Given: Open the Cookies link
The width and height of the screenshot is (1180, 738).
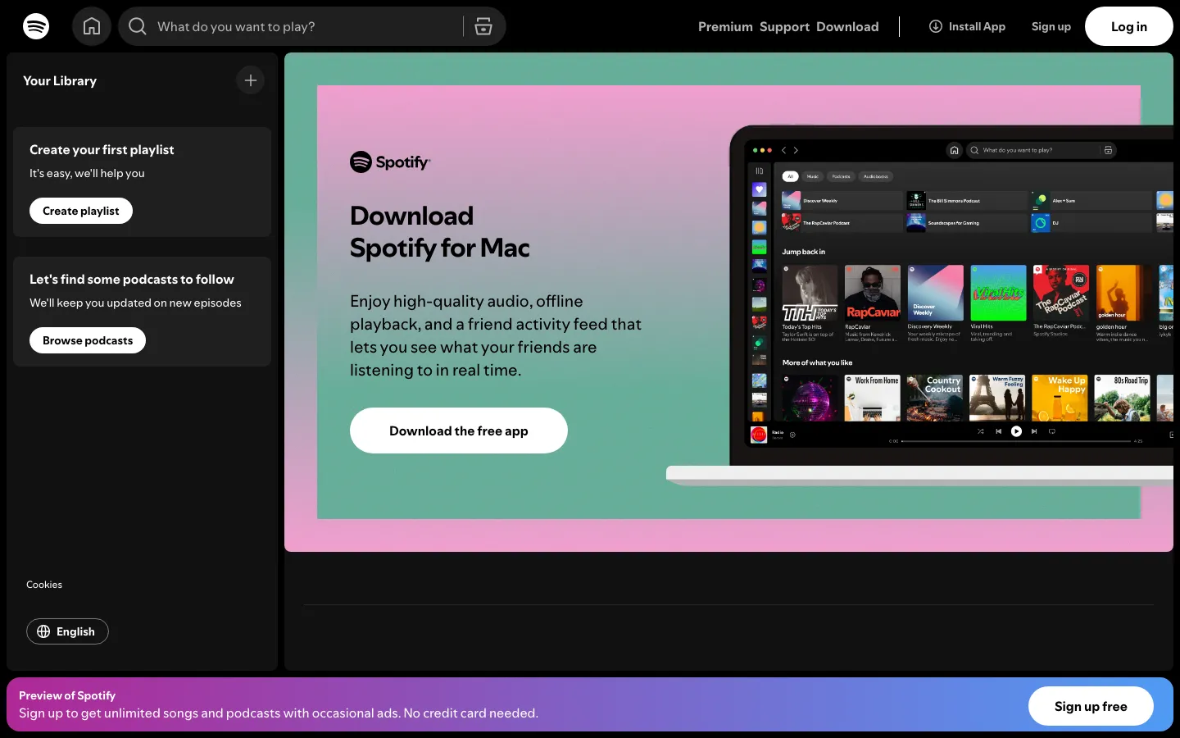Looking at the screenshot, I should 44,585.
